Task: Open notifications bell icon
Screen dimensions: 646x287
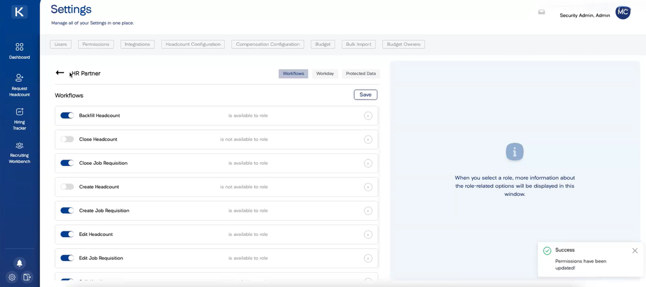Action: tap(19, 263)
